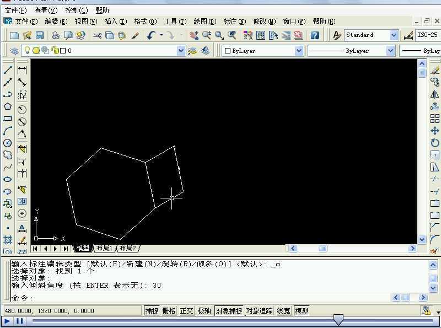
Task: Click the Cut scissors icon
Action: (97, 35)
